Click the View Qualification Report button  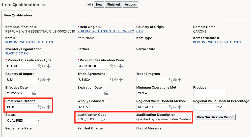(x=215, y=117)
